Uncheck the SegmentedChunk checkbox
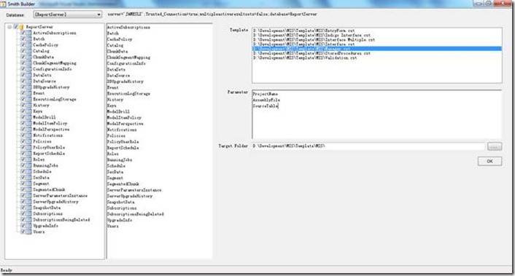Screen dimensions: 515x276 [x=23, y=189]
